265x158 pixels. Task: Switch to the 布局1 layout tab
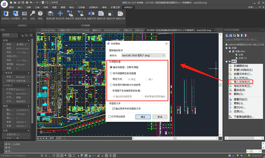tap(59, 138)
